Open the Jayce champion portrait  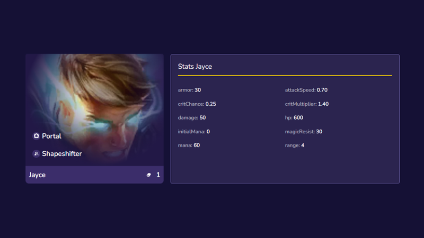coord(94,110)
